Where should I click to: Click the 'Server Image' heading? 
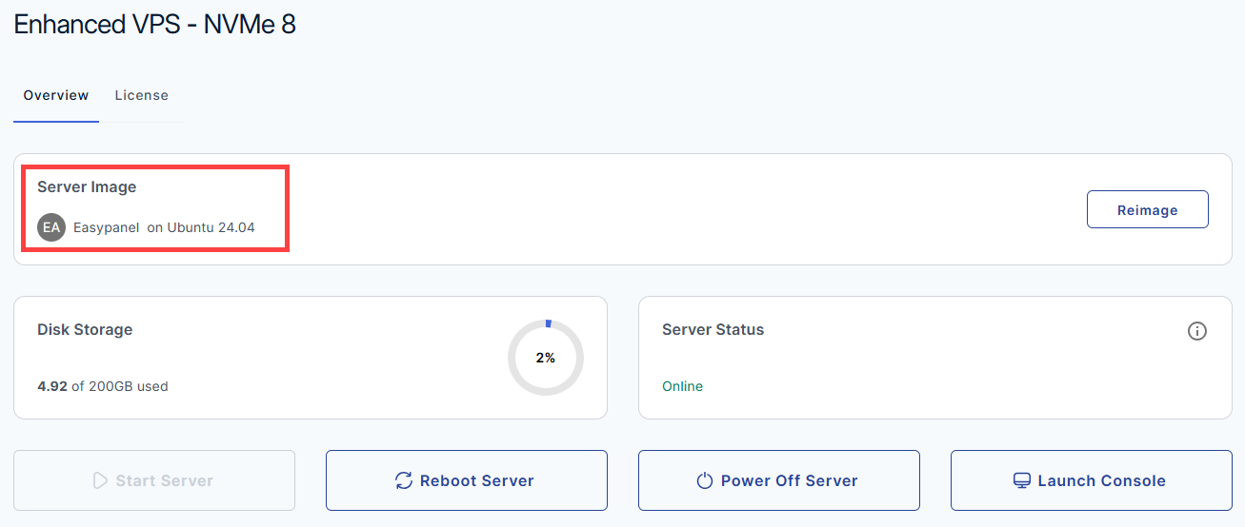(x=87, y=187)
